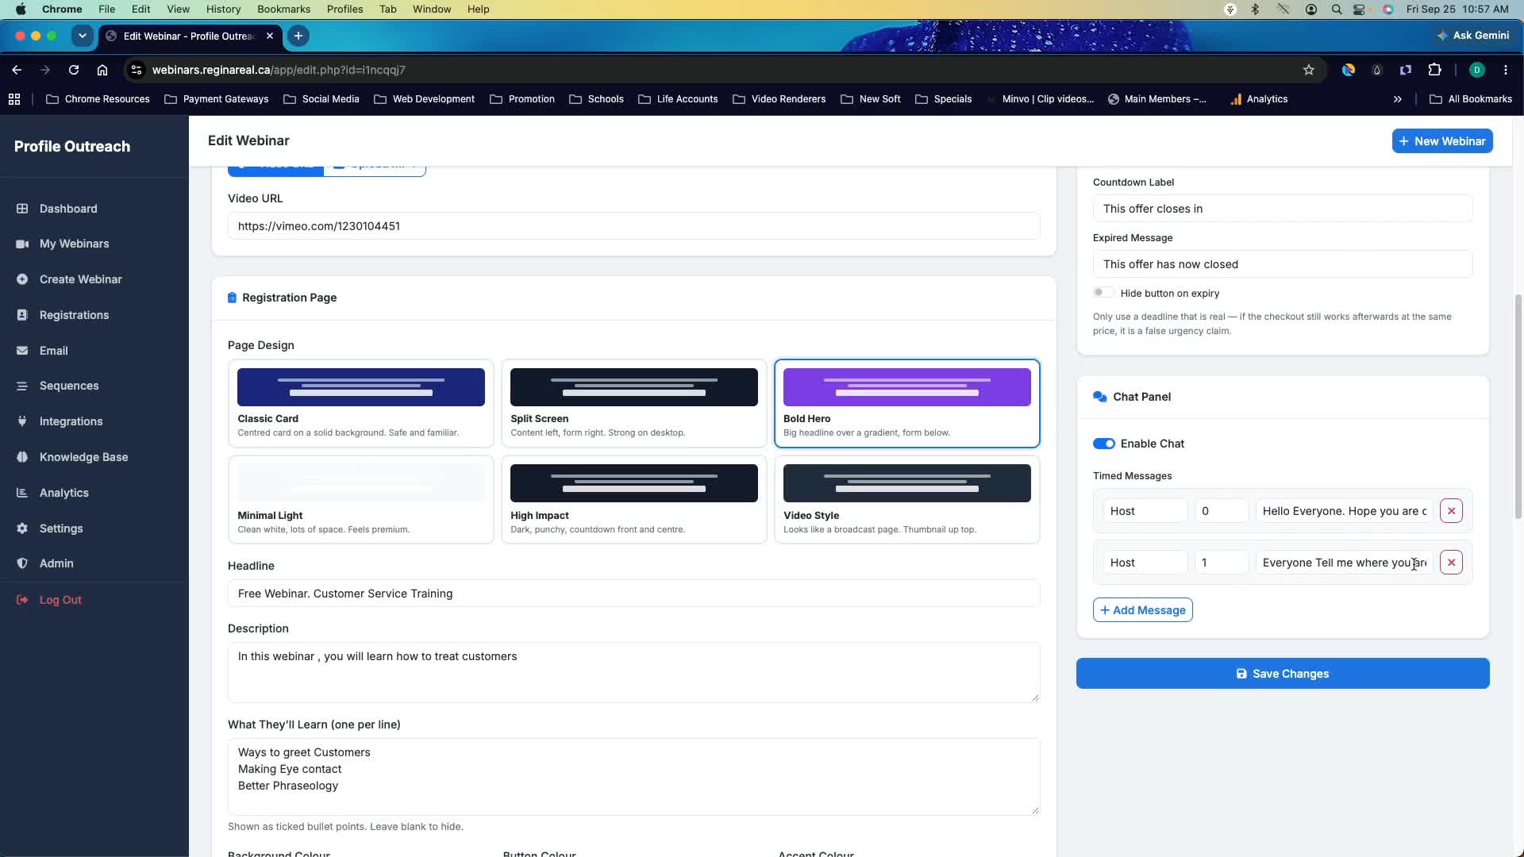Screen dimensions: 1524x857
Task: Open the Bookmarks menu
Action: click(283, 9)
